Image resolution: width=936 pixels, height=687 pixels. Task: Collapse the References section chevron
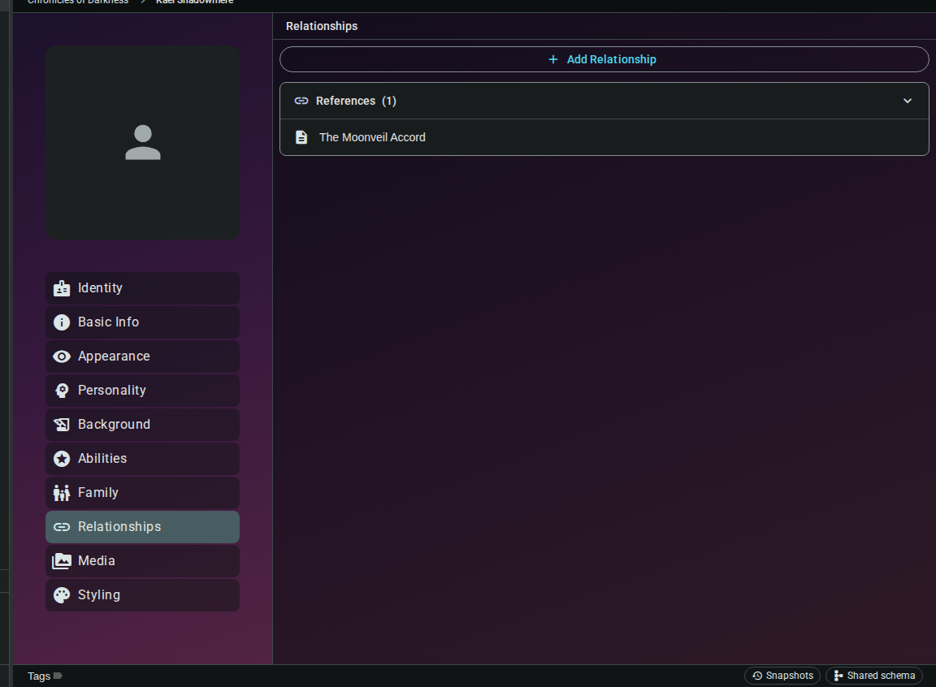click(908, 101)
